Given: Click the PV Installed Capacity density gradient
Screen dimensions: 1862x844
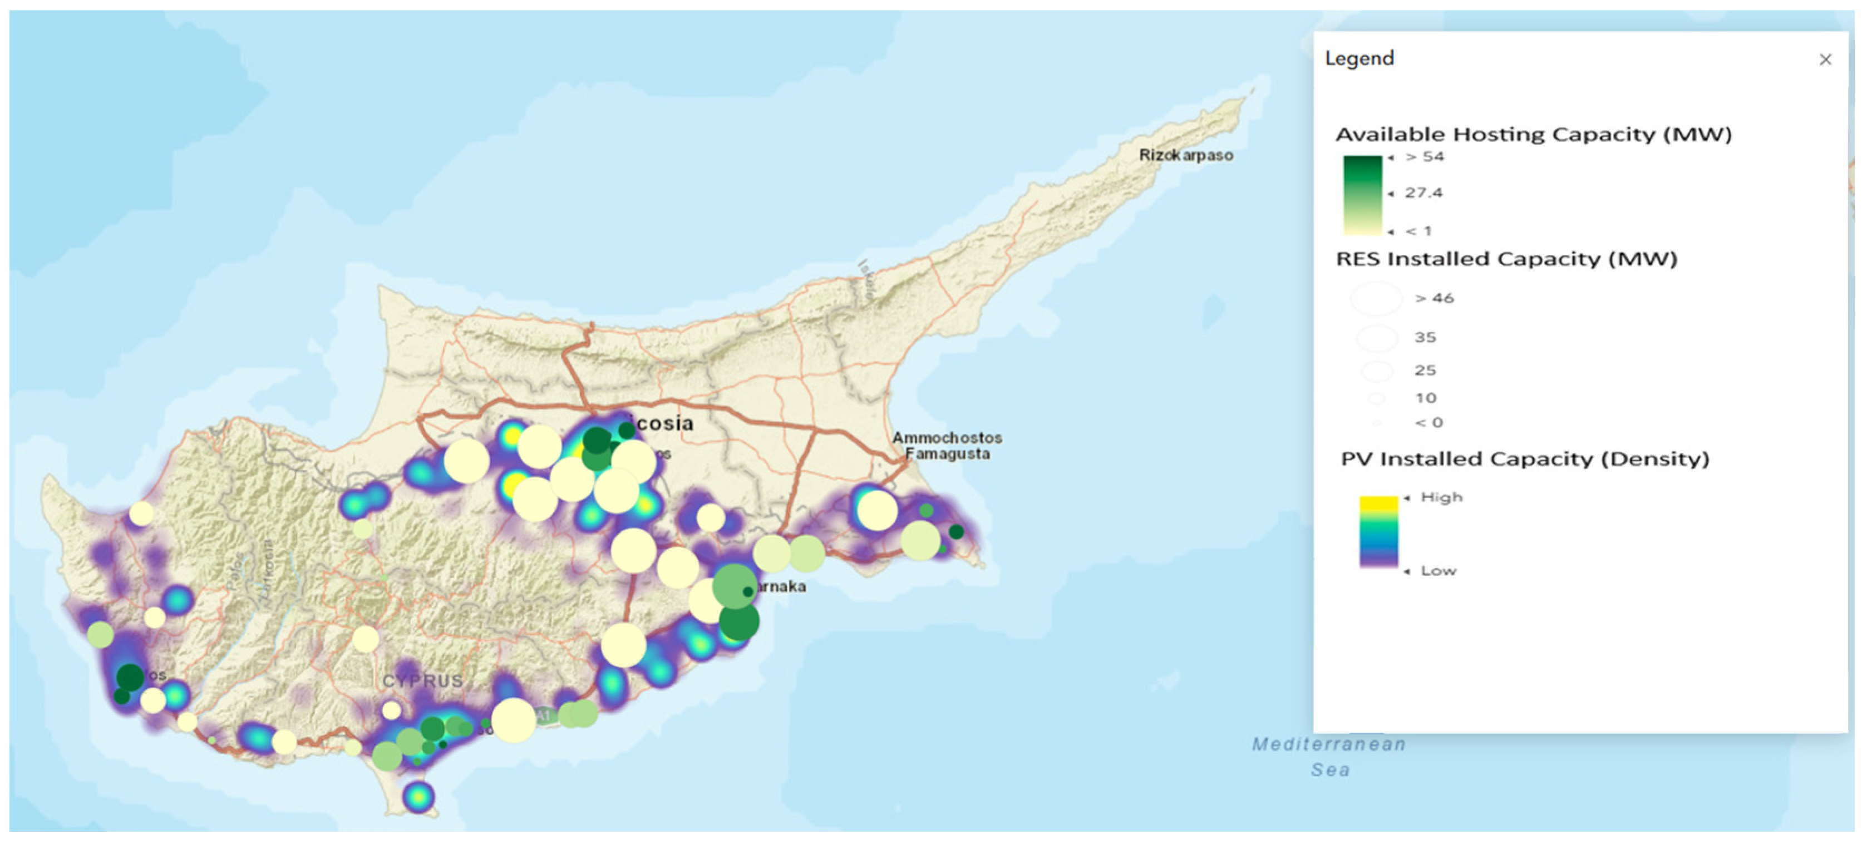Looking at the screenshot, I should coord(1378,532).
